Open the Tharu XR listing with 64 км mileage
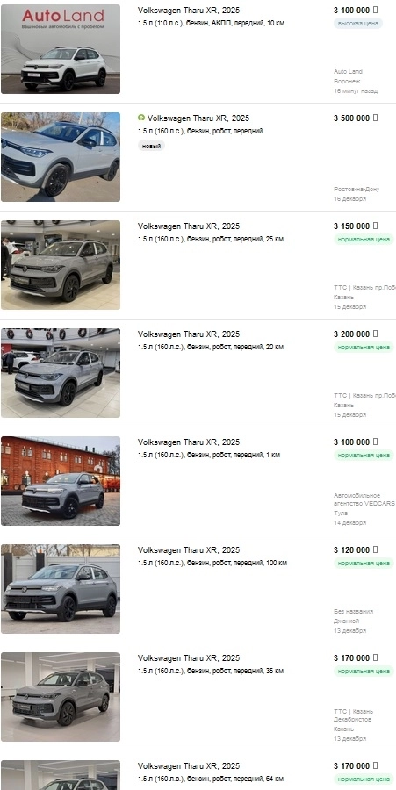This screenshot has width=396, height=790. pos(189,765)
